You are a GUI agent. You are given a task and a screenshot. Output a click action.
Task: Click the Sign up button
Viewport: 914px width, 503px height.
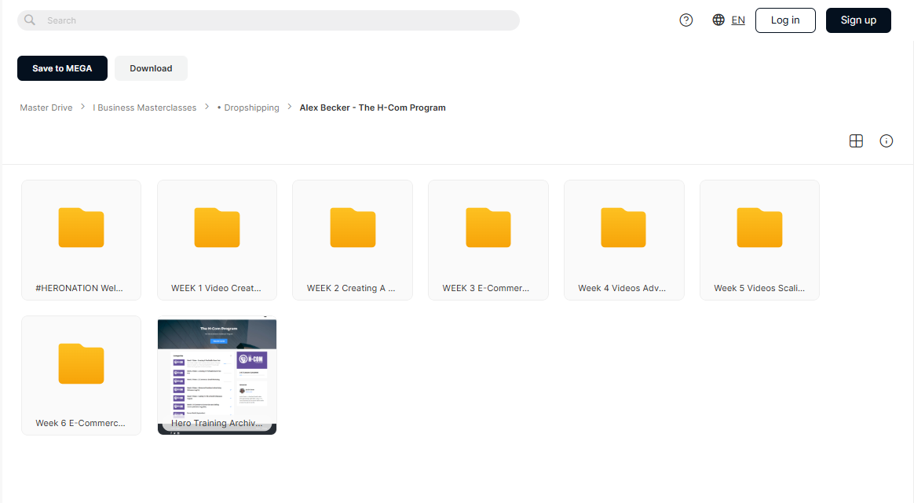coord(858,20)
